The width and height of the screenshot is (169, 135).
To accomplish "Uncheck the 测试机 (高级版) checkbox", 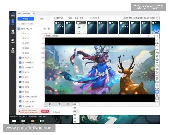I will 20,96.
